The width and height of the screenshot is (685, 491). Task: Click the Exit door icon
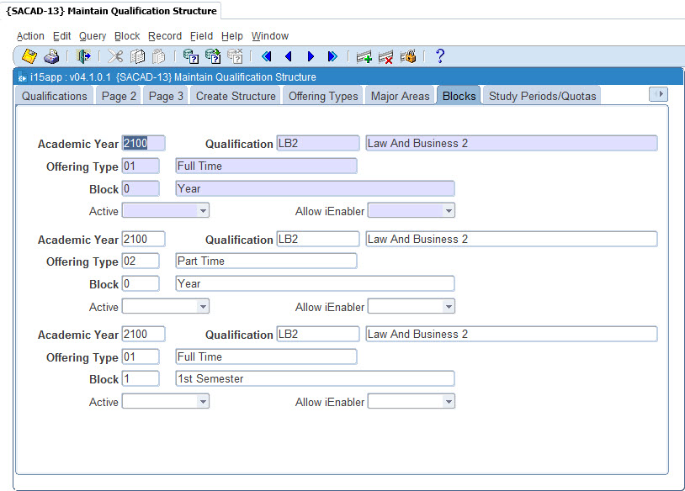click(82, 56)
